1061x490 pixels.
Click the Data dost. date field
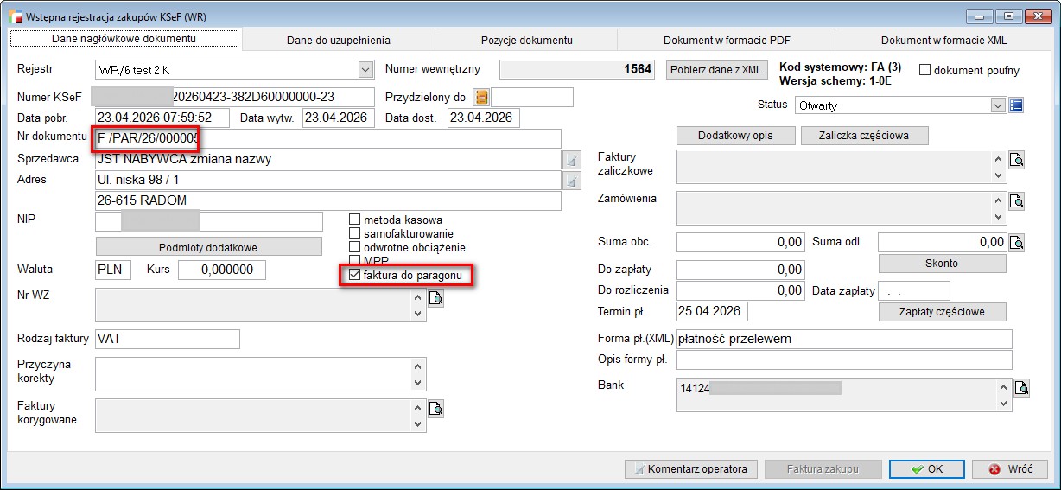[483, 118]
